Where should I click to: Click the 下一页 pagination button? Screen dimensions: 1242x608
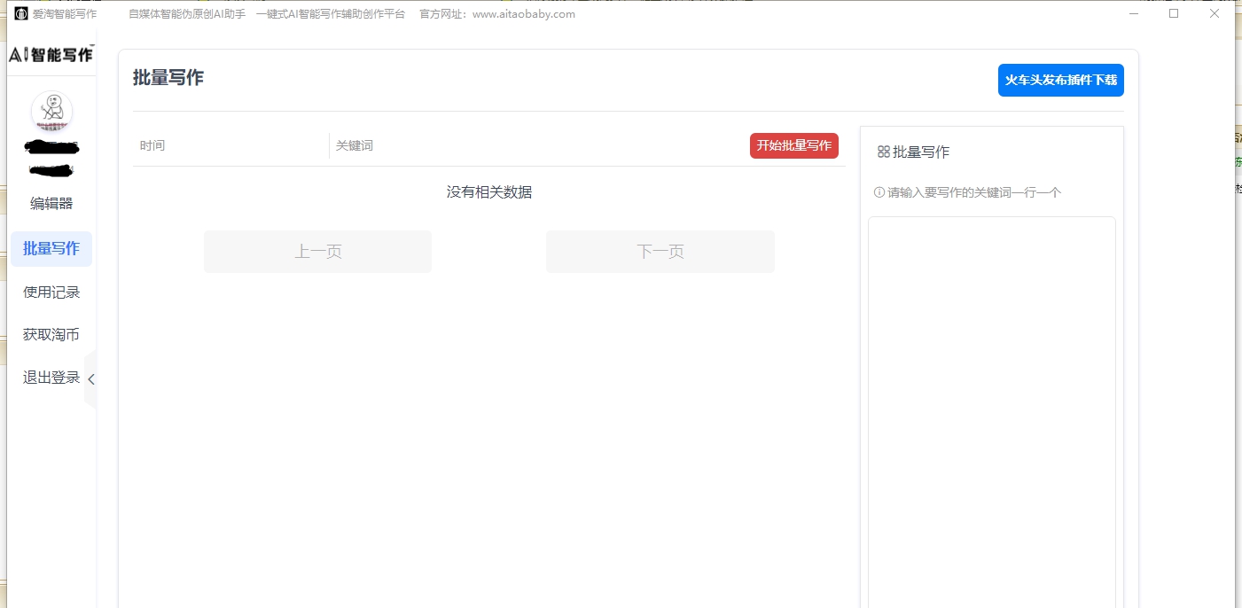(x=660, y=252)
